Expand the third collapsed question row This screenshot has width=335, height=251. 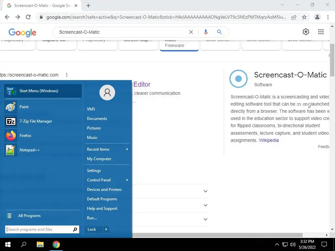tap(205, 219)
